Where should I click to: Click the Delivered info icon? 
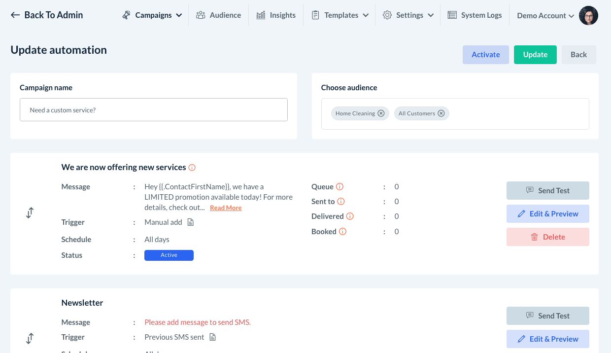point(350,216)
